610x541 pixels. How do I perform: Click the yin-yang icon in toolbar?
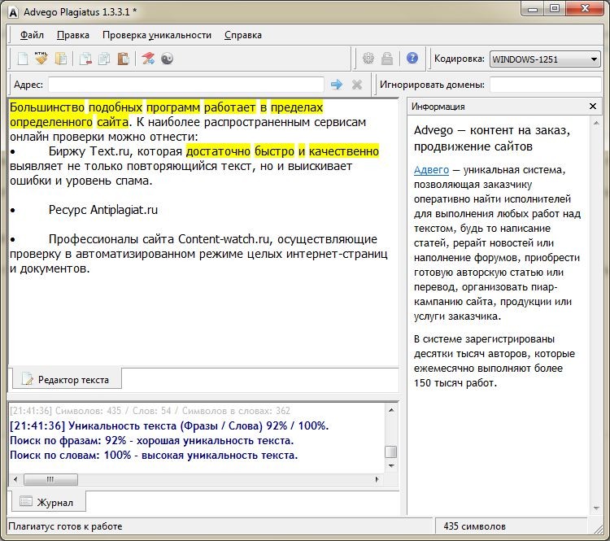[x=168, y=59]
